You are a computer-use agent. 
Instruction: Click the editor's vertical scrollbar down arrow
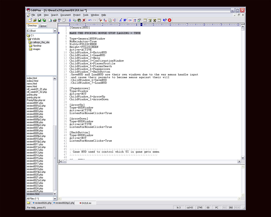click(243, 158)
